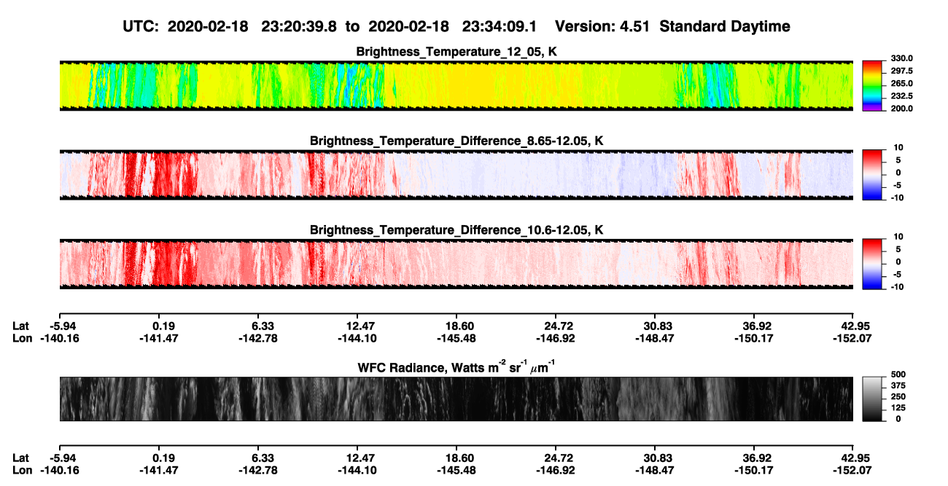Click longitude '-152.07' on axis below WFC Radiance panel
Image resolution: width=948 pixels, height=486 pixels.
[x=852, y=471]
